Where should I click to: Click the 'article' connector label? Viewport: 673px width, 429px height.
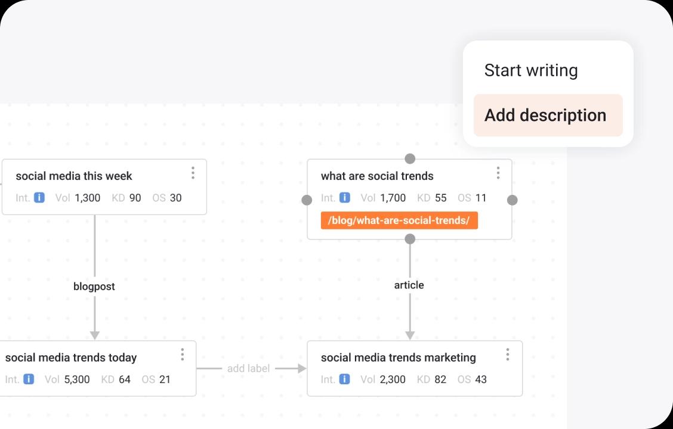pyautogui.click(x=409, y=285)
